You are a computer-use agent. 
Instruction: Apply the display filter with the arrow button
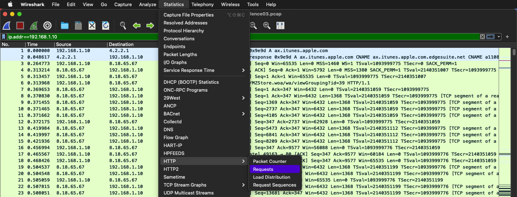click(x=490, y=37)
